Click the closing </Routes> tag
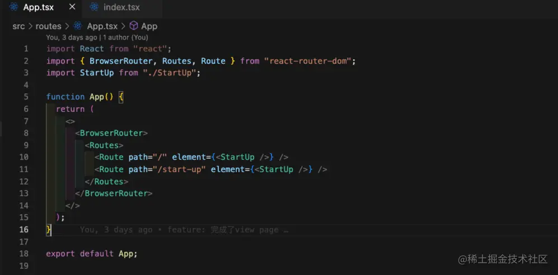The image size is (558, 275). coord(106,182)
